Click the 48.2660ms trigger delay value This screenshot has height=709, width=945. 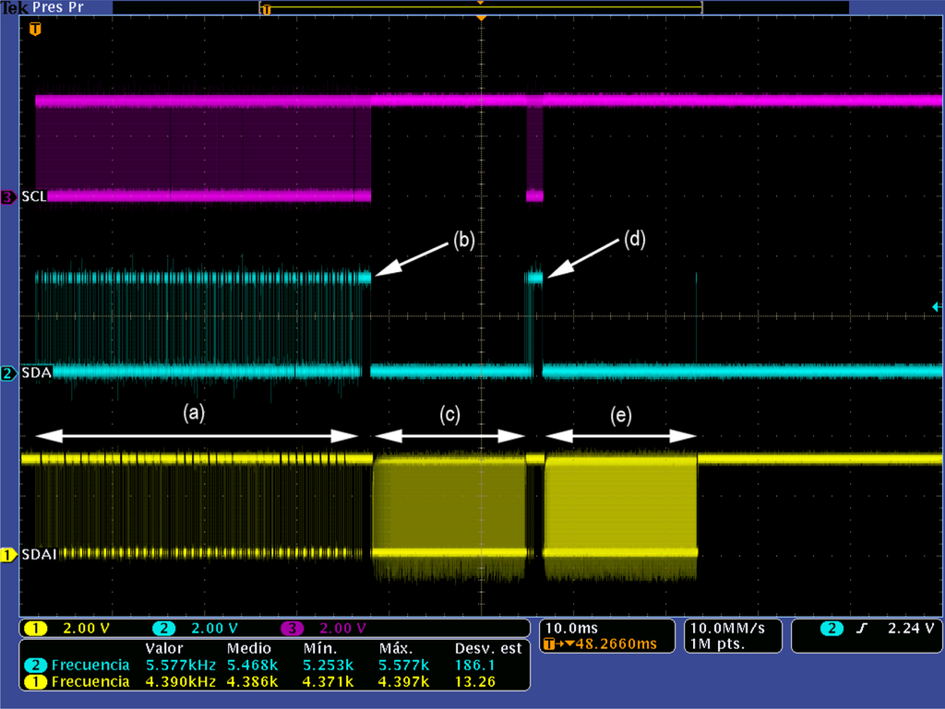click(616, 644)
